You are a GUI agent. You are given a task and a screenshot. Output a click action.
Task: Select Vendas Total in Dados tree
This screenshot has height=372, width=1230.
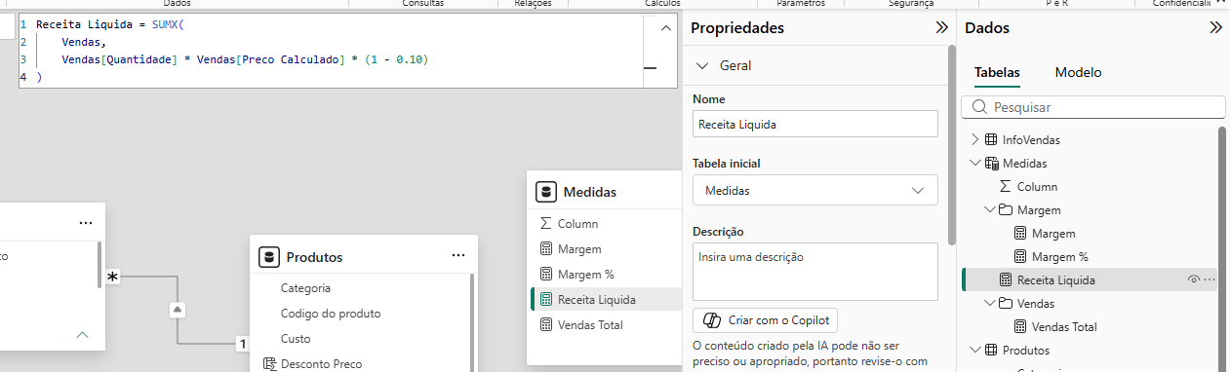1064,327
